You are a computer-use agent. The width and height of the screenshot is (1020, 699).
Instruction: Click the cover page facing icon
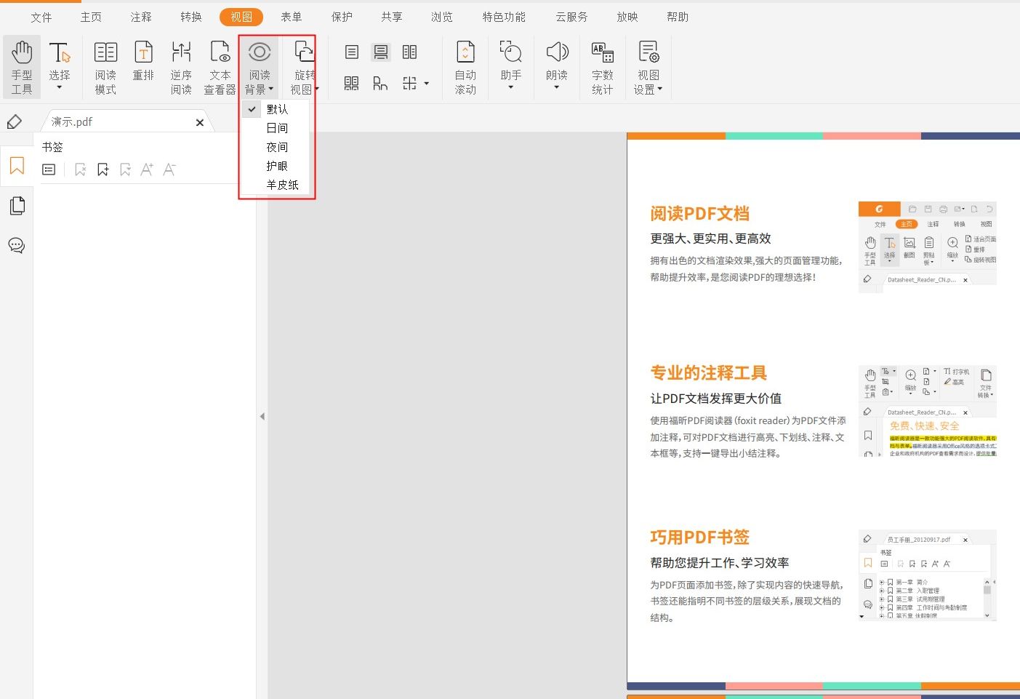click(380, 84)
